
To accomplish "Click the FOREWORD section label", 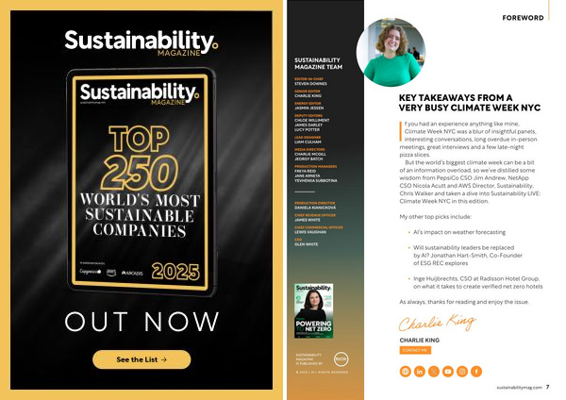I will pos(523,18).
